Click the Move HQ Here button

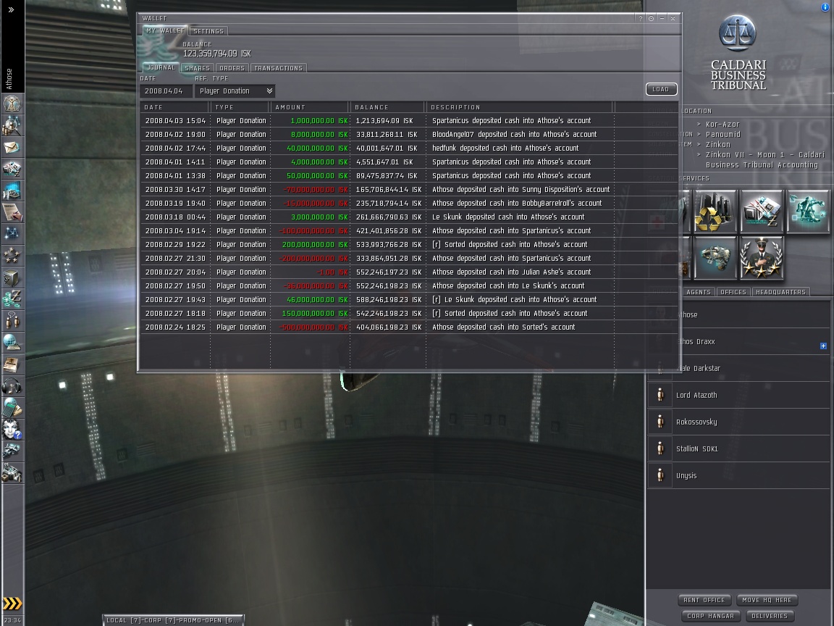pyautogui.click(x=767, y=600)
